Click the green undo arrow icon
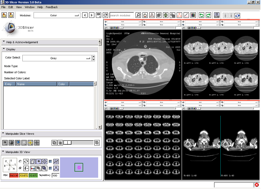Screen dimensions: 261x189 point(202,15)
